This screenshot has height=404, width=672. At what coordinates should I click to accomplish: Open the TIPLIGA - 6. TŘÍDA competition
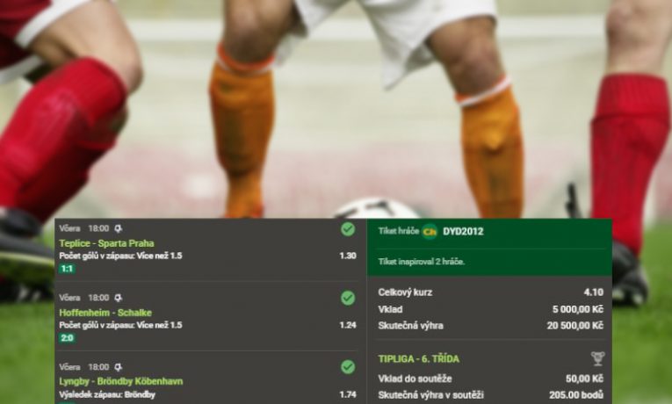click(419, 359)
